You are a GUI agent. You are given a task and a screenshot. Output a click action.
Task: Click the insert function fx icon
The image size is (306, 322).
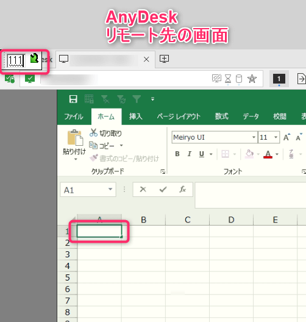point(183,189)
